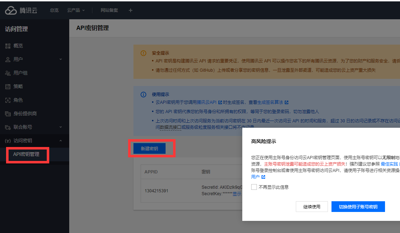This screenshot has height=233, width=400.
Task: Click the 联合账号 icon
Action: click(x=8, y=127)
